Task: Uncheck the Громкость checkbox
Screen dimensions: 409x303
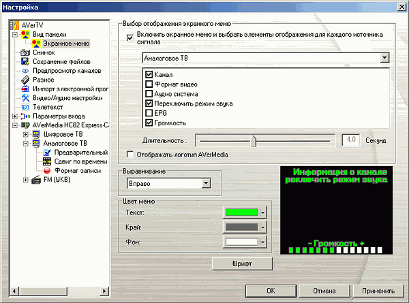Action: coord(149,123)
